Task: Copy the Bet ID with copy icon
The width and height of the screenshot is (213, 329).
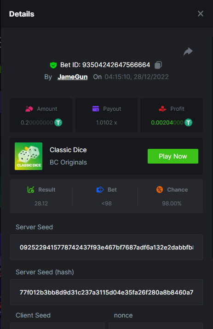Action: tap(158, 65)
